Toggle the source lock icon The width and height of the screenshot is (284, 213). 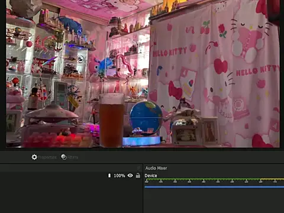pos(138,175)
